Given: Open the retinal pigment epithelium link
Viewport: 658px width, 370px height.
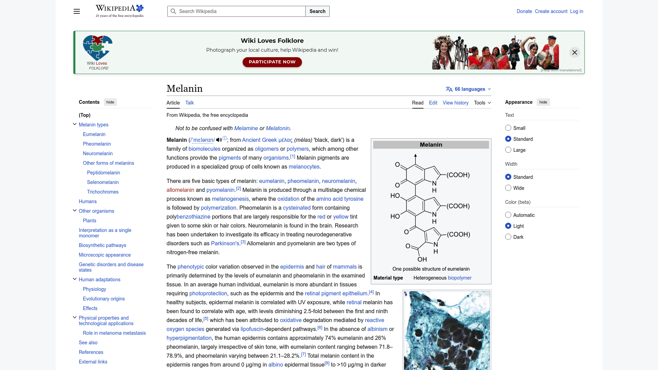Looking at the screenshot, I should 336,293.
